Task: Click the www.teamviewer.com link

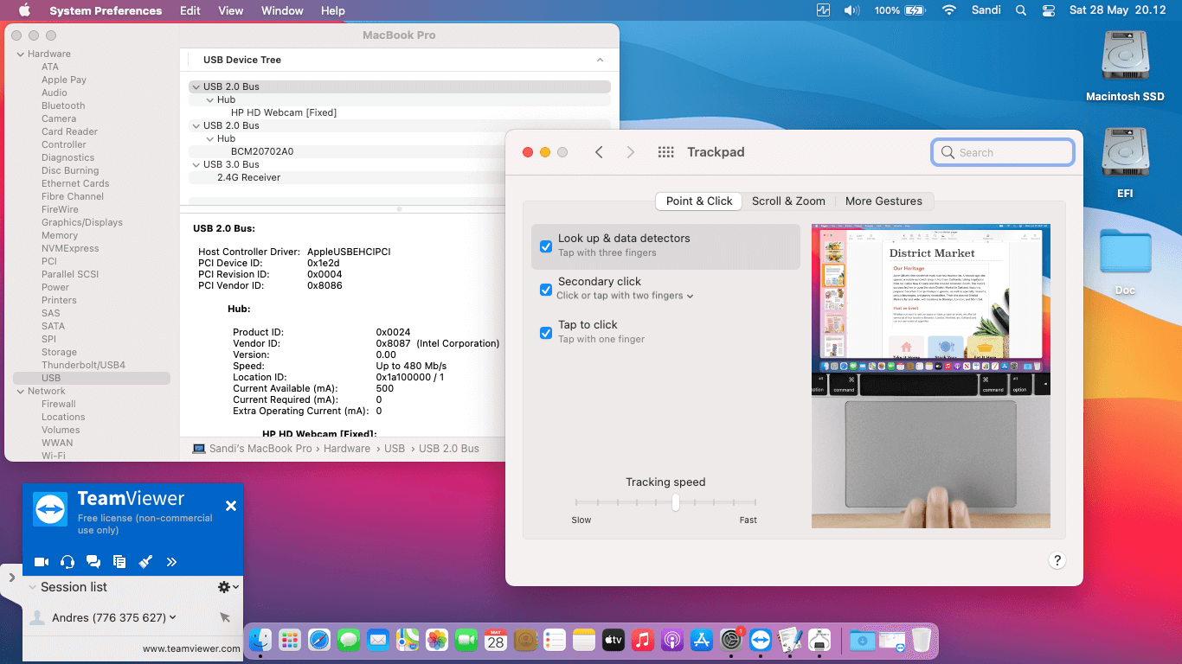Action: pyautogui.click(x=191, y=648)
